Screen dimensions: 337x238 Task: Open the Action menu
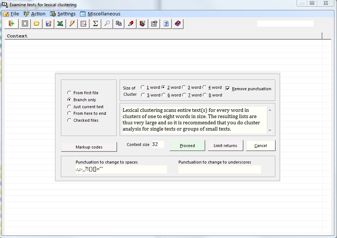point(35,14)
